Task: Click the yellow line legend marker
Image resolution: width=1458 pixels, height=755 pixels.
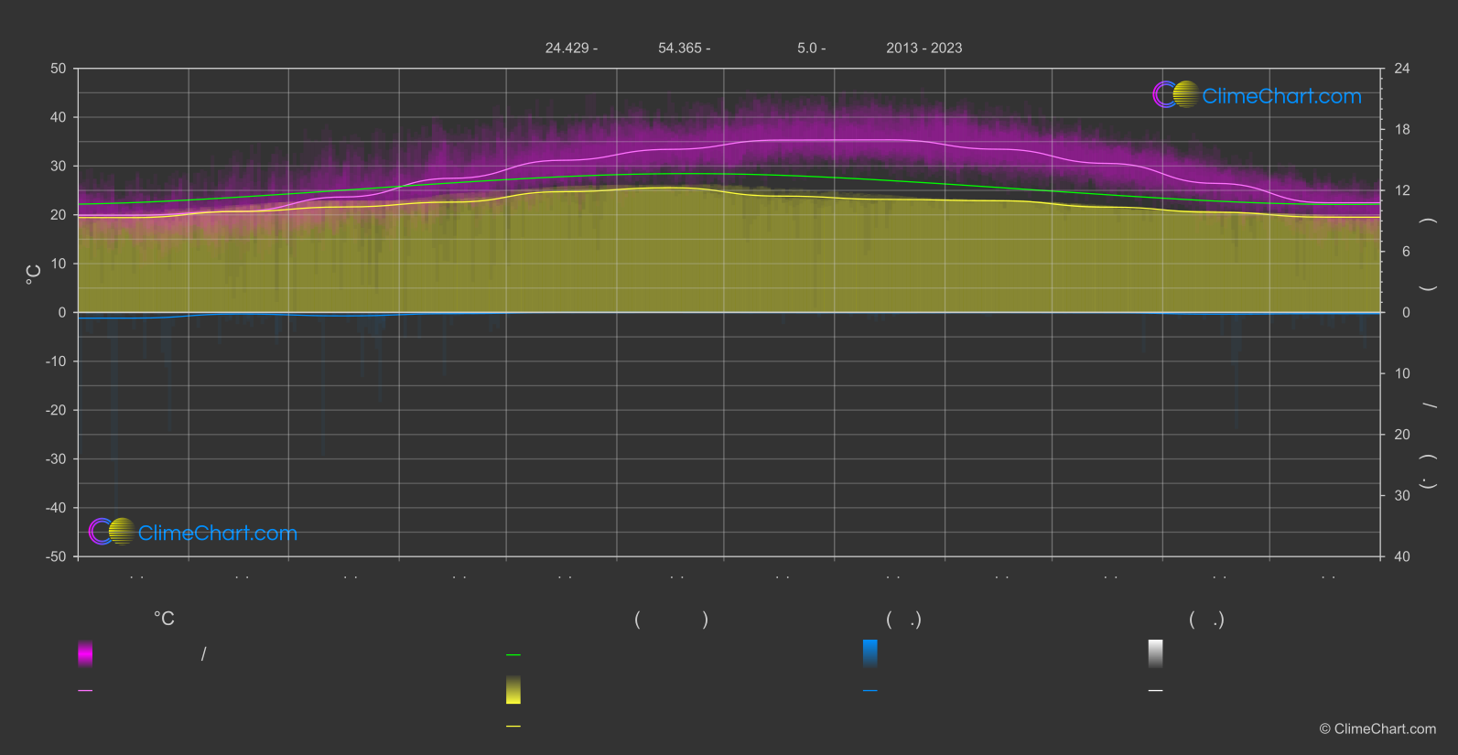Action: click(513, 727)
